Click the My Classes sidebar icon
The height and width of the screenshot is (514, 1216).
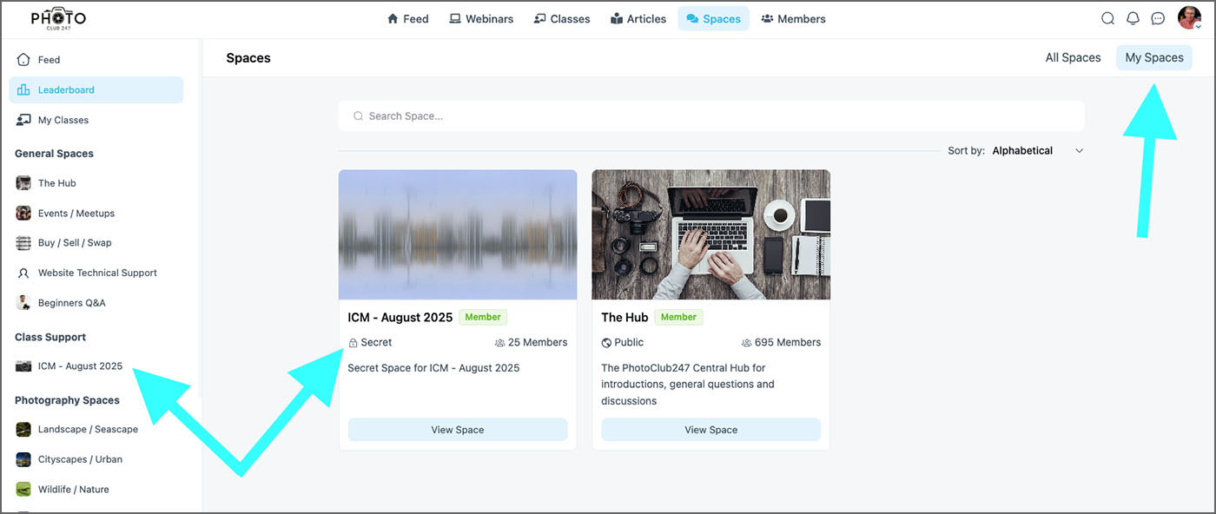pyautogui.click(x=23, y=120)
